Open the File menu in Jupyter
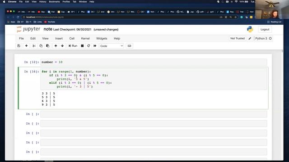Screen dimensions: 289x162 (x=21, y=38)
